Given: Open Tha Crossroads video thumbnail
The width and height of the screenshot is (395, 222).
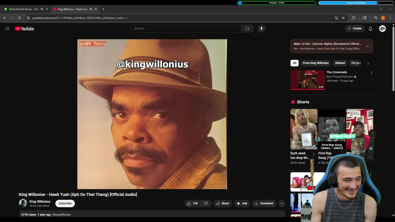Looking at the screenshot, I should (x=308, y=80).
